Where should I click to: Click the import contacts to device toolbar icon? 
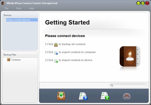coord(105,96)
